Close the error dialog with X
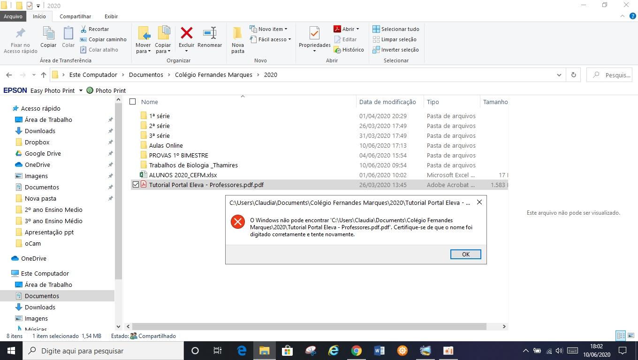Viewport: 638px width, 360px height. (479, 202)
